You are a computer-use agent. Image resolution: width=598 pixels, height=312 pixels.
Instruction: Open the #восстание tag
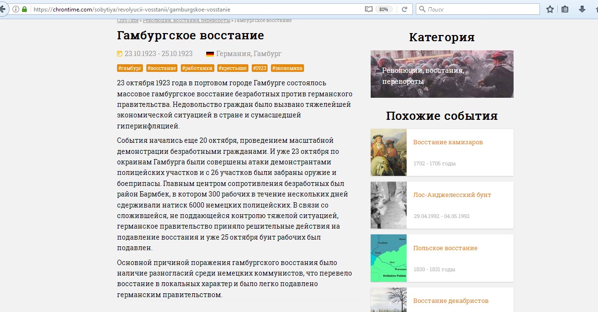(162, 68)
